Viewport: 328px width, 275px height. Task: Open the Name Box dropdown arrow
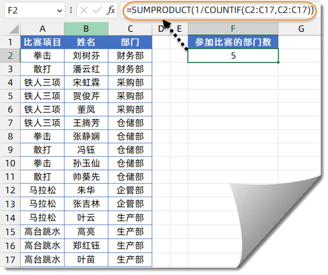[x=60, y=10]
